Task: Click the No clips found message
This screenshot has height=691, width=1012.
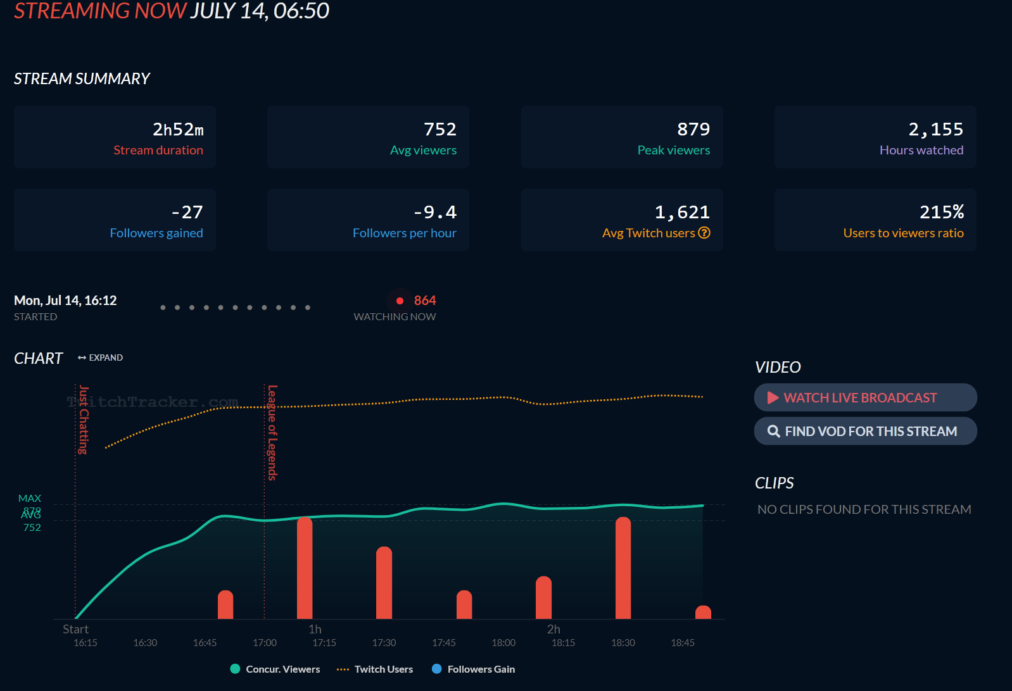Action: click(x=864, y=509)
